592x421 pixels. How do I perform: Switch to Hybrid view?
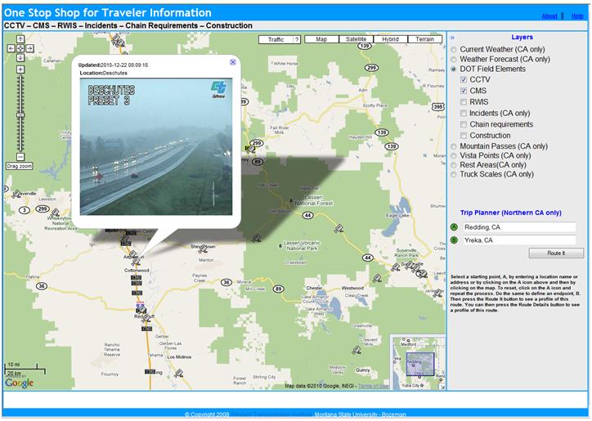(x=390, y=39)
